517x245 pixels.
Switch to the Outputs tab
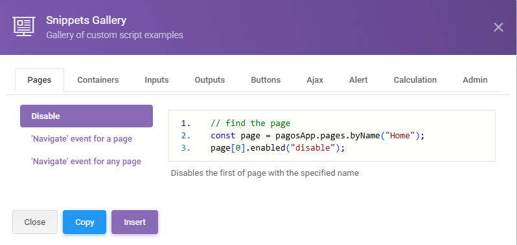click(210, 80)
